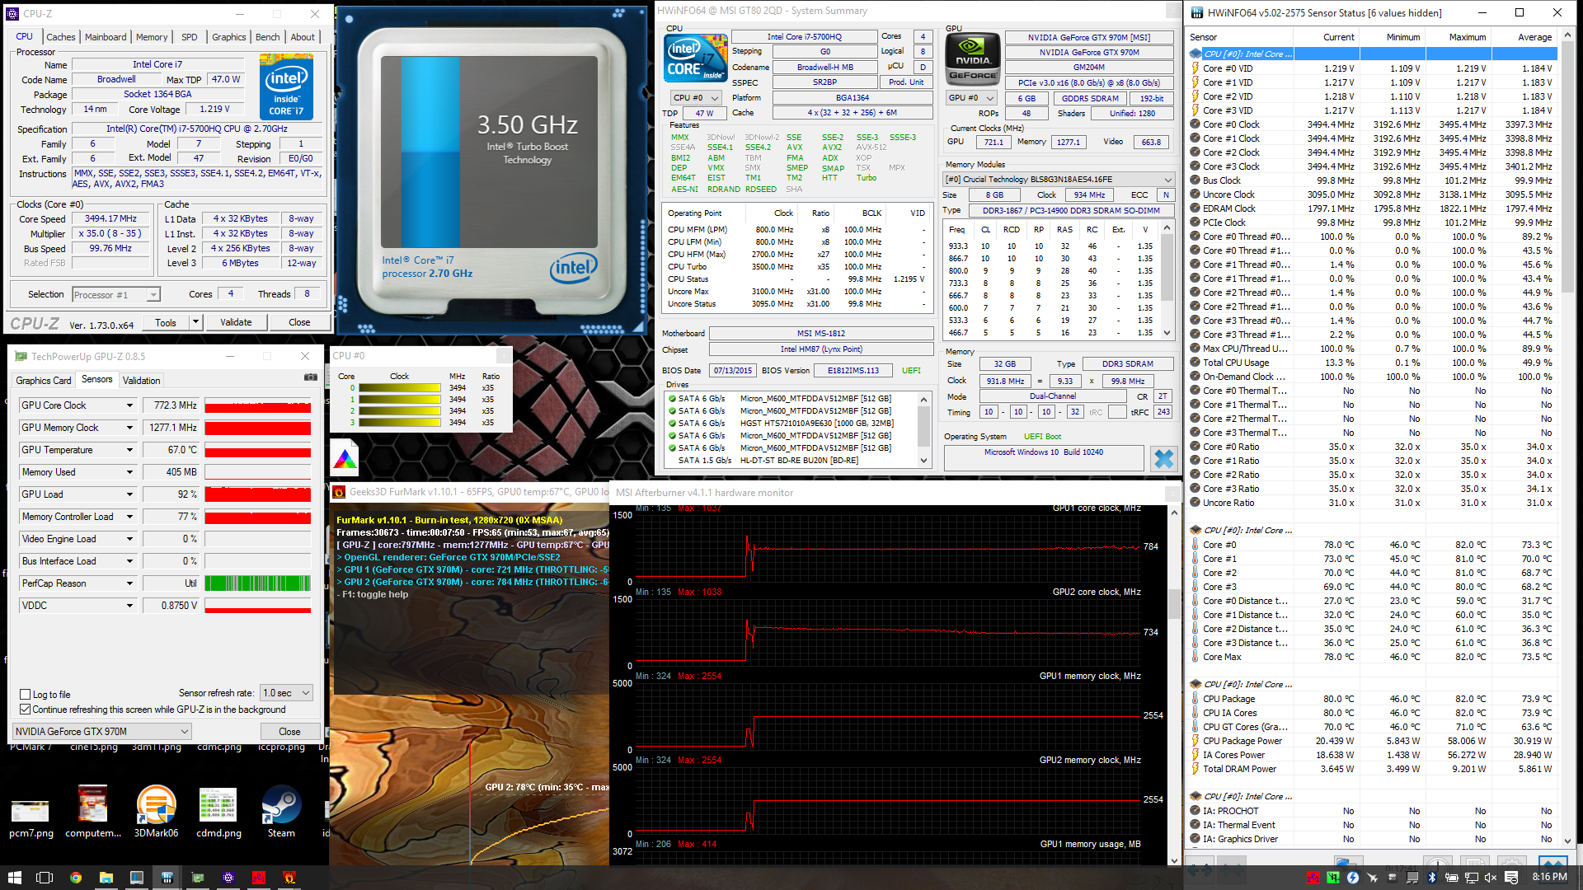The height and width of the screenshot is (890, 1583).
Task: Open the Memory Used sensor dropdown
Action: (x=129, y=472)
